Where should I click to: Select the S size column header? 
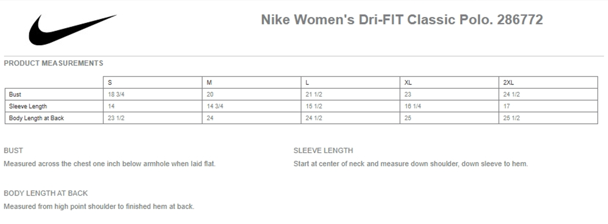(152, 83)
